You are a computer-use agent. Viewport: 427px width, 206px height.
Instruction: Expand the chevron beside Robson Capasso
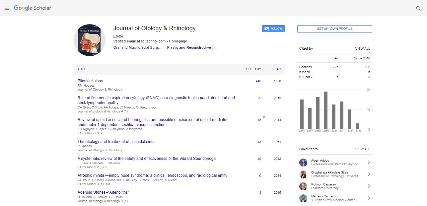[369, 186]
